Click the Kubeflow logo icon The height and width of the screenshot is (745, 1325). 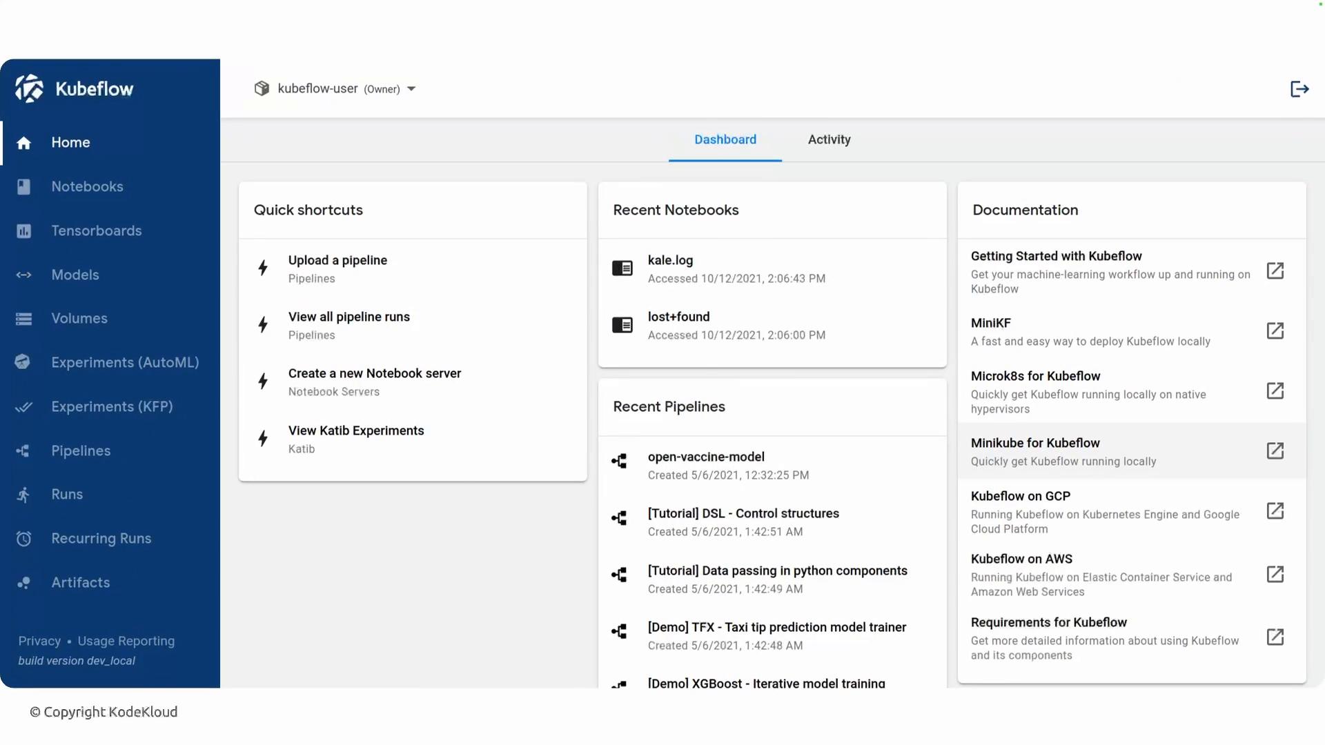[29, 88]
